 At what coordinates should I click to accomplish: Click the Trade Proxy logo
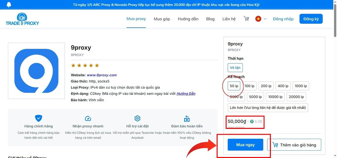click(x=22, y=19)
